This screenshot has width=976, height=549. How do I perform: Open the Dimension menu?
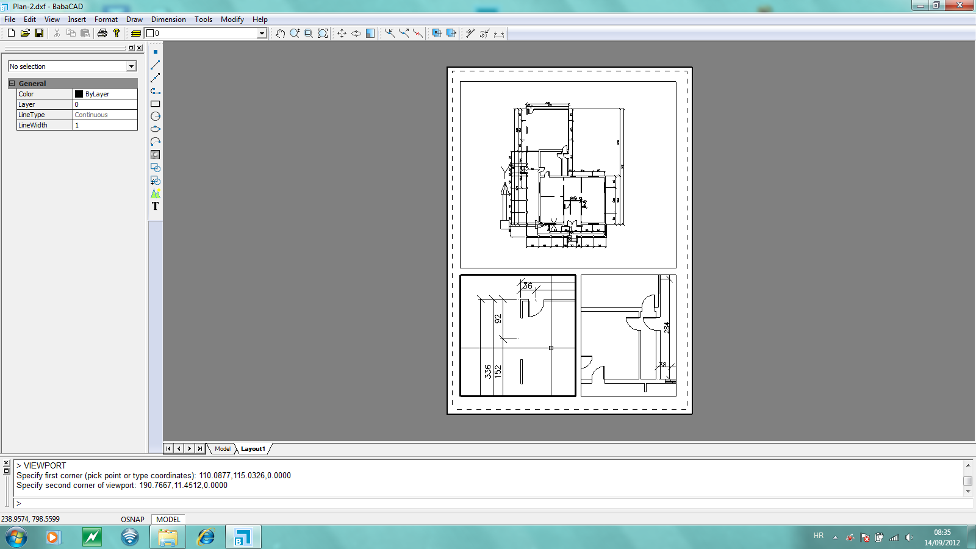tap(168, 20)
